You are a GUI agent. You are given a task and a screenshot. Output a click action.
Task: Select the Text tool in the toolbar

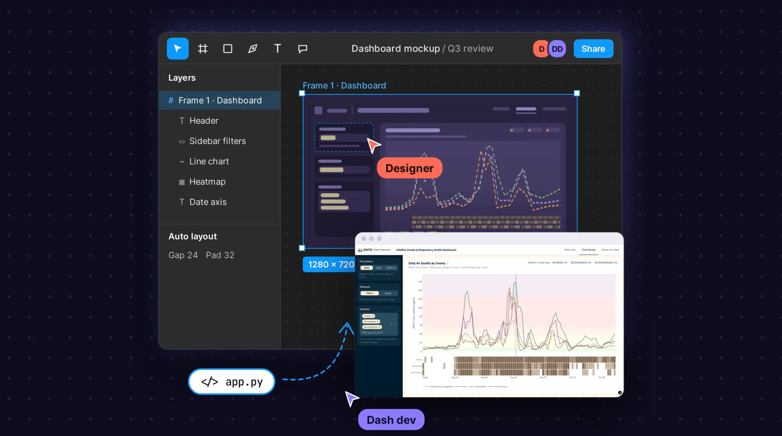(278, 48)
